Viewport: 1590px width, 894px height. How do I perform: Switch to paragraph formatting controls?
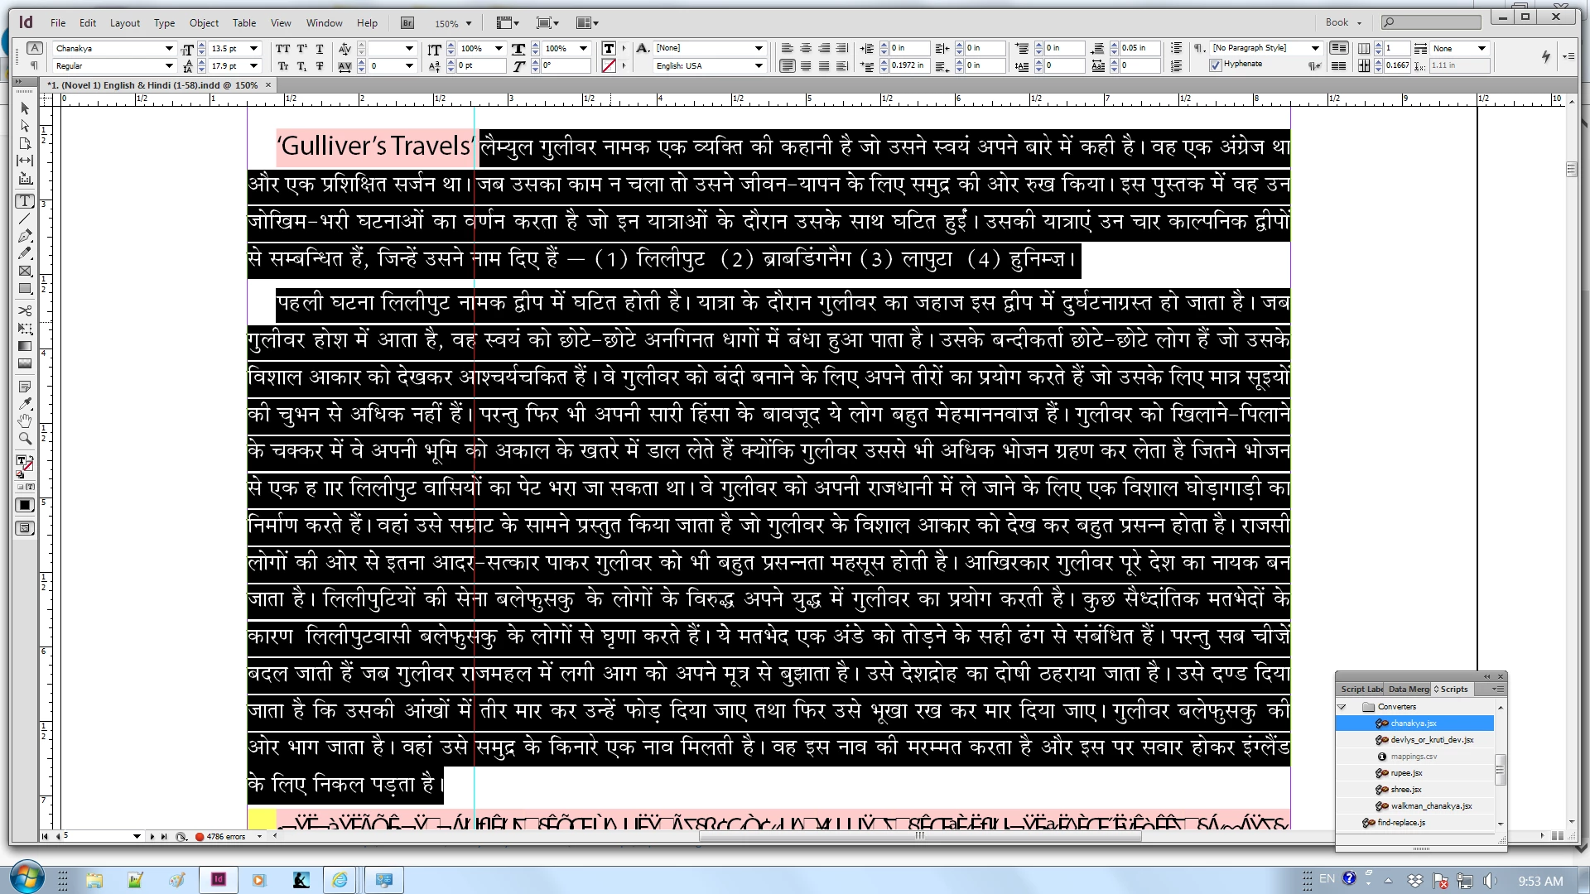tap(34, 65)
